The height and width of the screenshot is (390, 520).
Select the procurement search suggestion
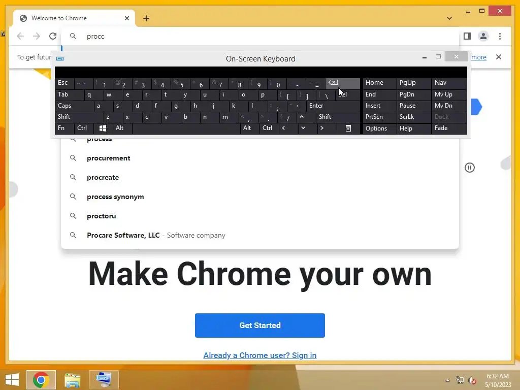coord(260,158)
